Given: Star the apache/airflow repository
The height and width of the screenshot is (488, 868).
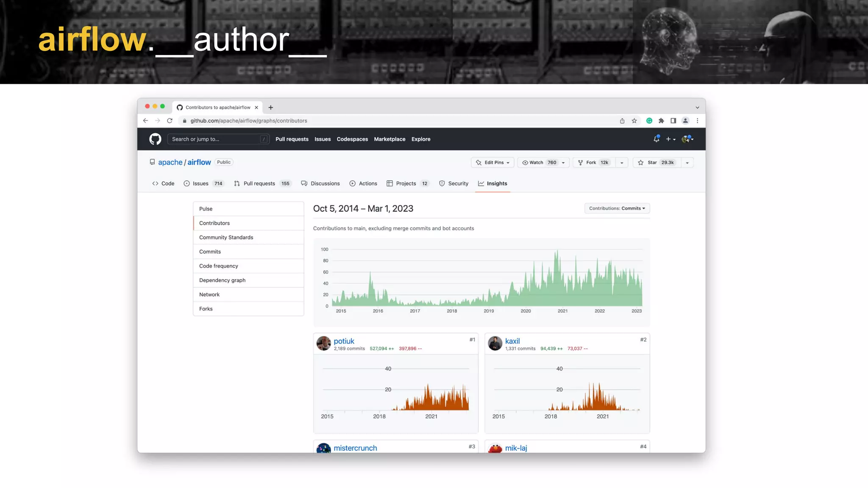Looking at the screenshot, I should [x=656, y=163].
